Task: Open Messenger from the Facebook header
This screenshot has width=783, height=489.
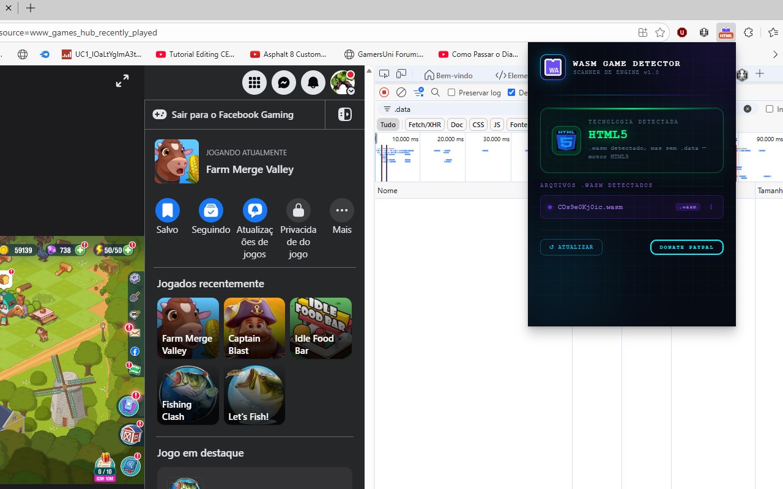Action: click(284, 83)
